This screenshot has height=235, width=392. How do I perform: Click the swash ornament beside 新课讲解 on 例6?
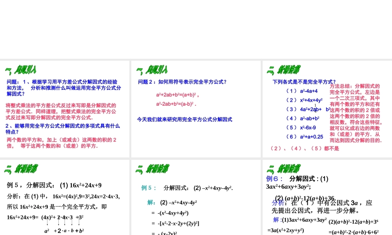tap(271, 168)
